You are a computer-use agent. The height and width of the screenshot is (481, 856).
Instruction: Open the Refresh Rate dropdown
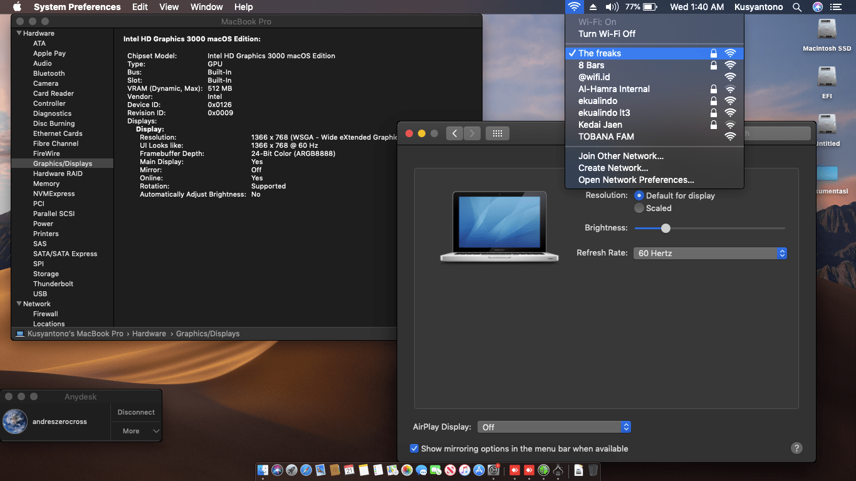click(x=710, y=253)
